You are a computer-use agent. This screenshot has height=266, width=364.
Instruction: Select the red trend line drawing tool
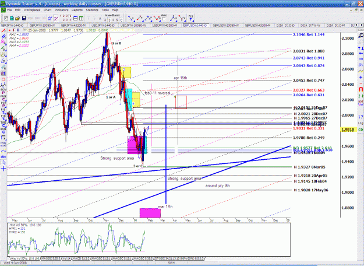3,31
